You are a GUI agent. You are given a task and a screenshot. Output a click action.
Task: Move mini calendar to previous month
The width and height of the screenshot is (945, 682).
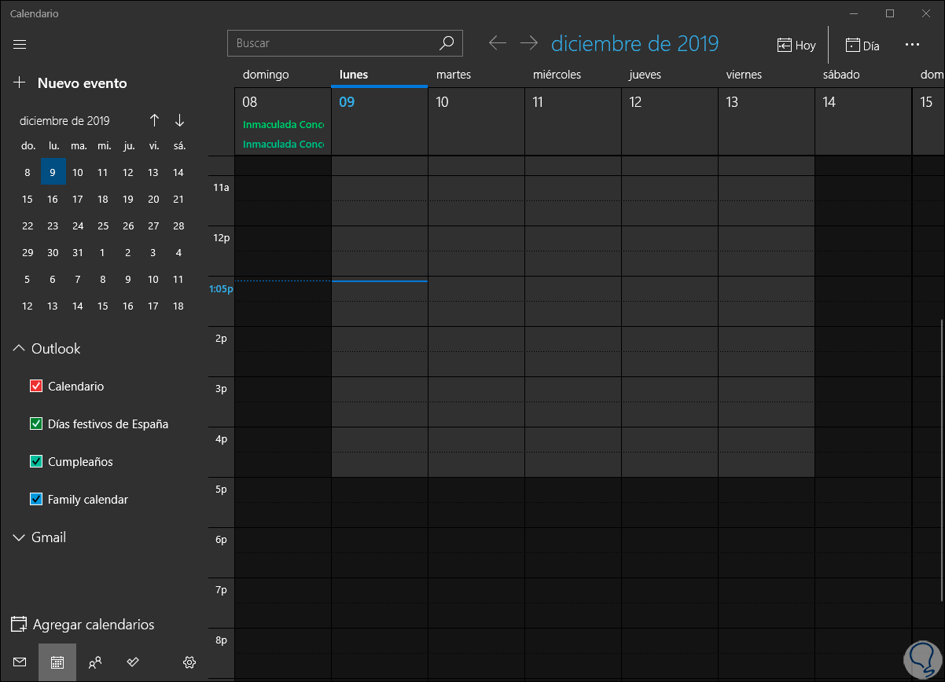coord(155,120)
